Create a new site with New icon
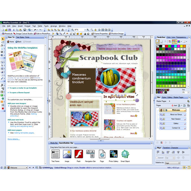Viewport: 191px width, 191px height. (x=3, y=30)
